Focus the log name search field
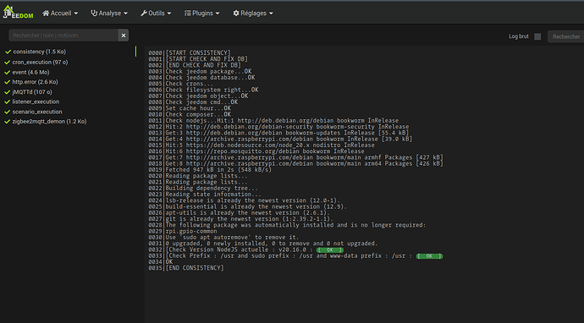This screenshot has width=584, height=323. point(63,36)
